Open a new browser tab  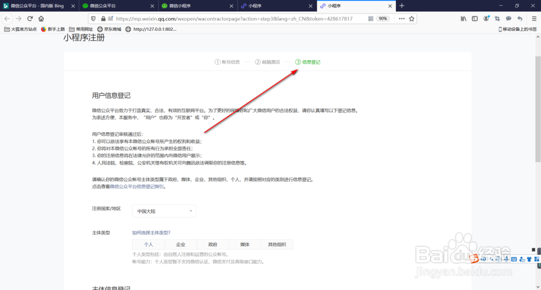point(401,6)
